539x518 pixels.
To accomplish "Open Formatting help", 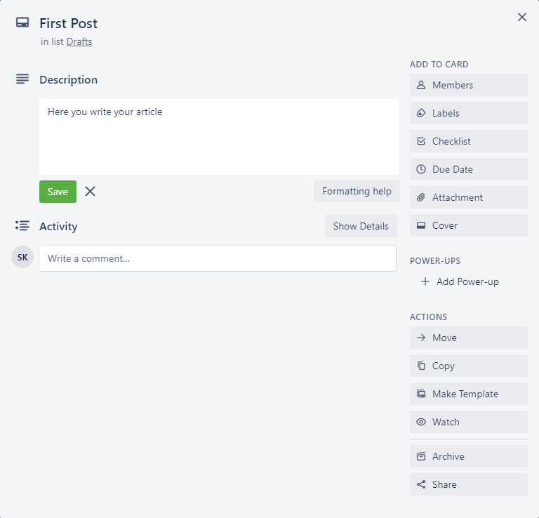I will point(357,191).
